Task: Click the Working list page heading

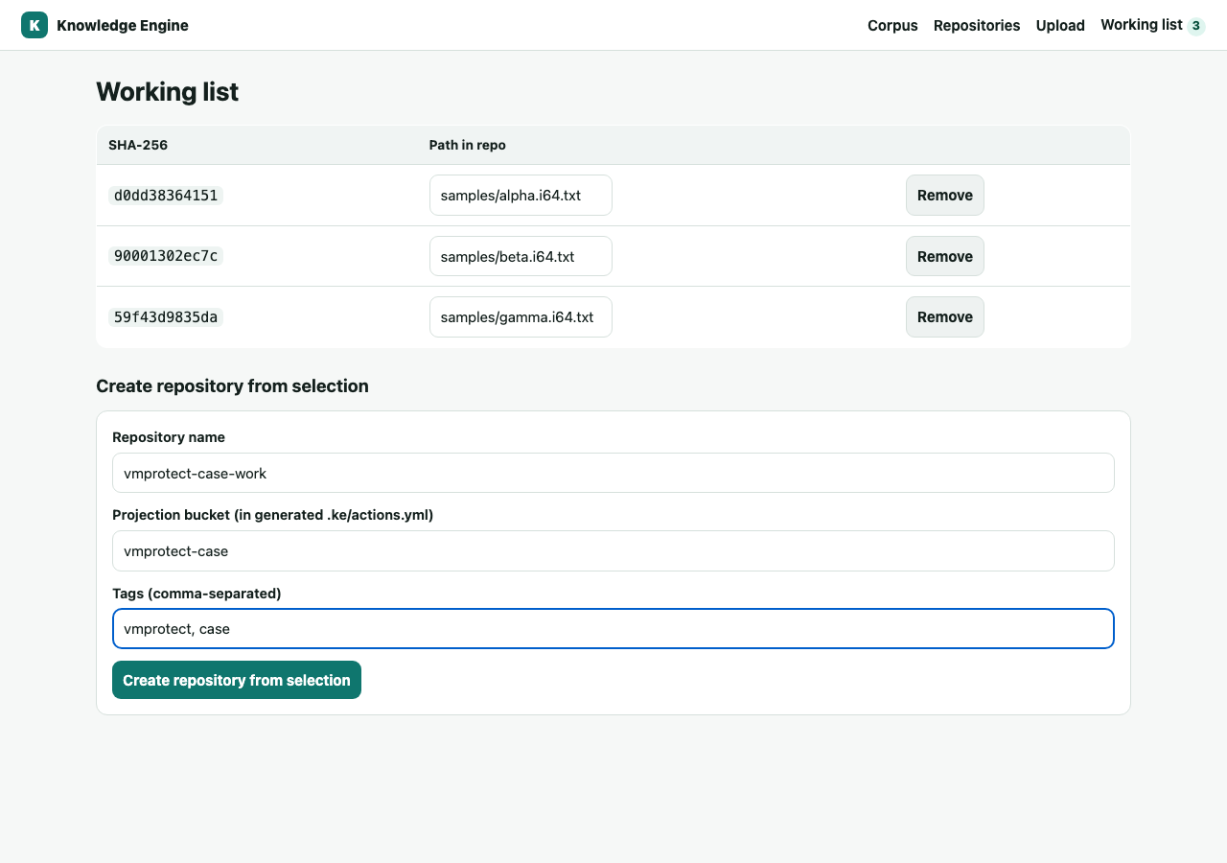Action: pyautogui.click(x=167, y=92)
